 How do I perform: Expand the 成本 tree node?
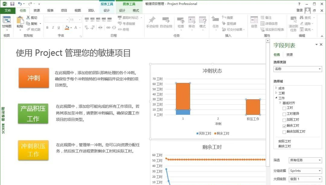tap(276, 88)
